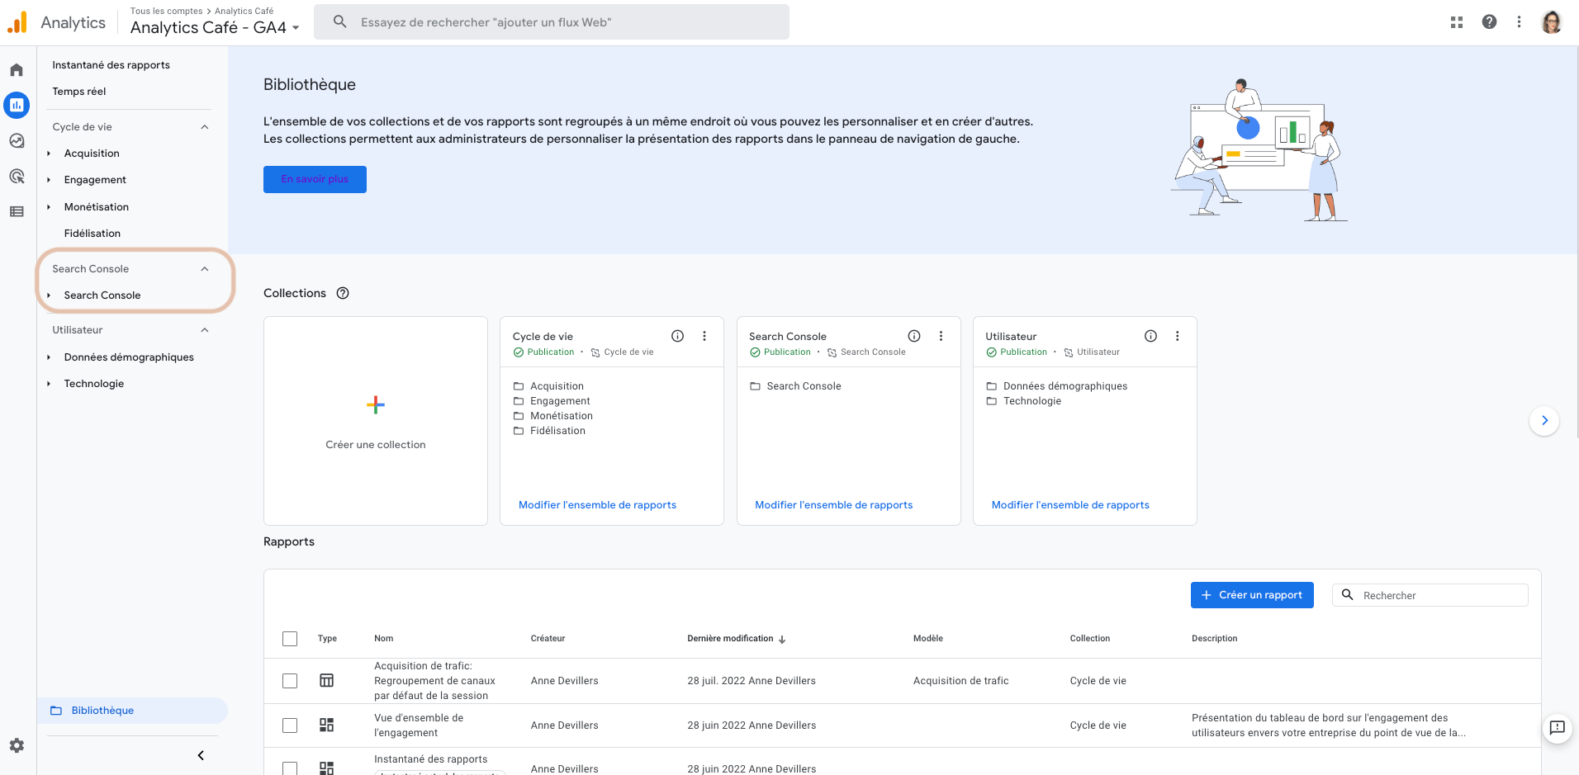Open Search Console sub-item in sidebar

(102, 295)
